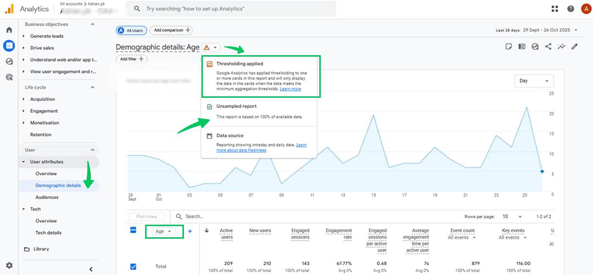Open the Home icon in left rail
Image resolution: width=593 pixels, height=275 pixels.
(x=9, y=30)
